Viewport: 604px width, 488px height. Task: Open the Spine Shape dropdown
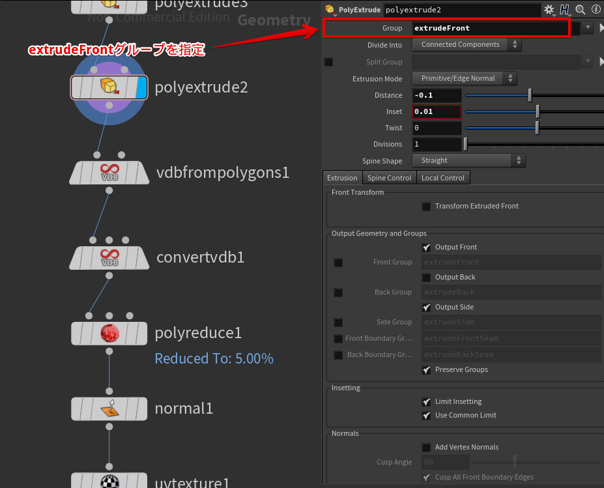tap(468, 160)
